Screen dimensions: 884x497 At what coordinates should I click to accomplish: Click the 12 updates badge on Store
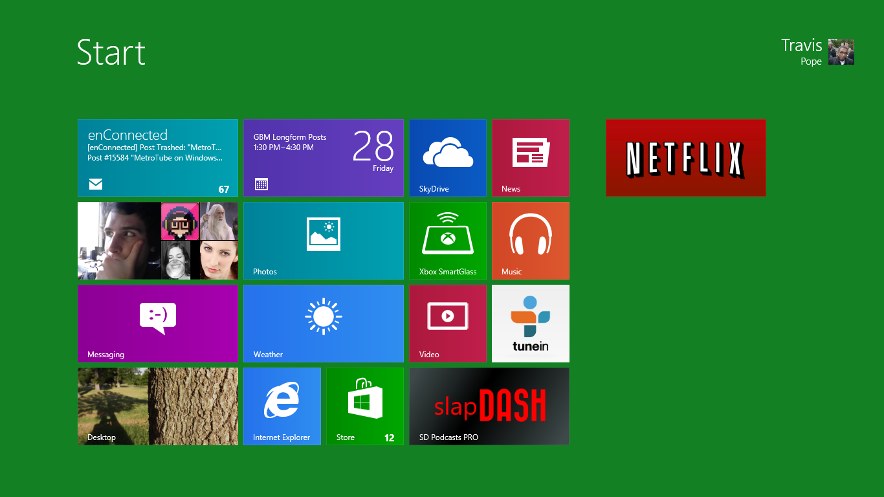390,438
